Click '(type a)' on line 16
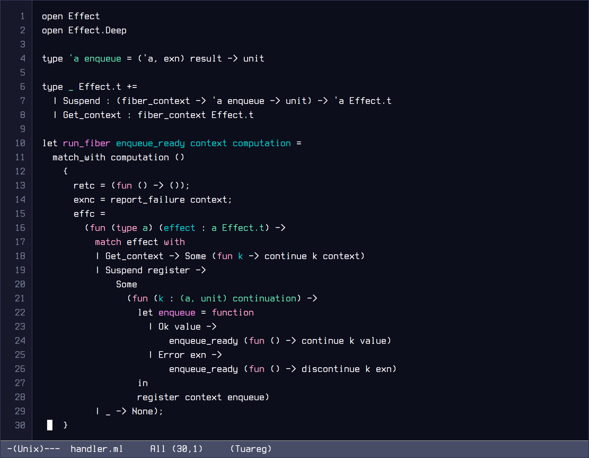Image resolution: width=589 pixels, height=458 pixels. pyautogui.click(x=132, y=228)
